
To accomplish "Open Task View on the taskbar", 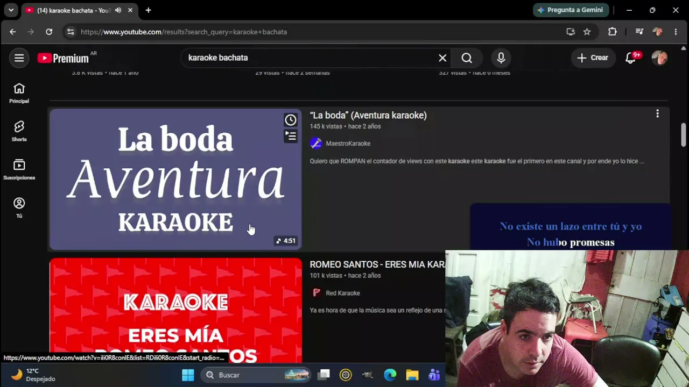I will tap(324, 375).
